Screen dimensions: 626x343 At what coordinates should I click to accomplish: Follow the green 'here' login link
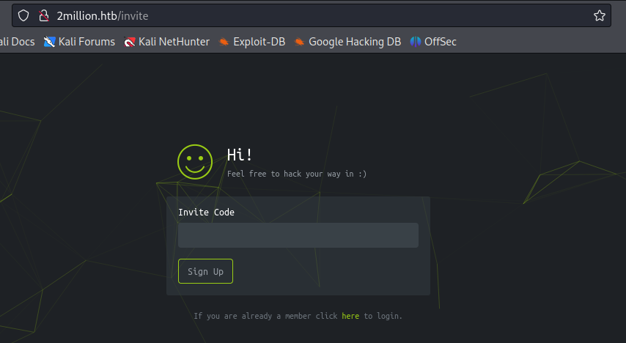click(350, 316)
